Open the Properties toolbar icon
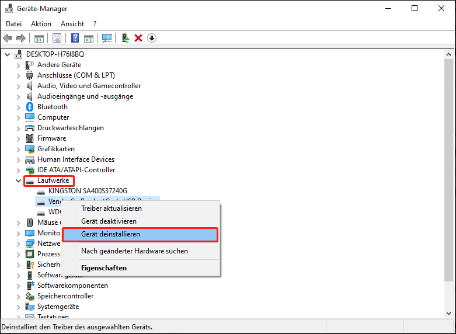456x334 pixels. 57,38
